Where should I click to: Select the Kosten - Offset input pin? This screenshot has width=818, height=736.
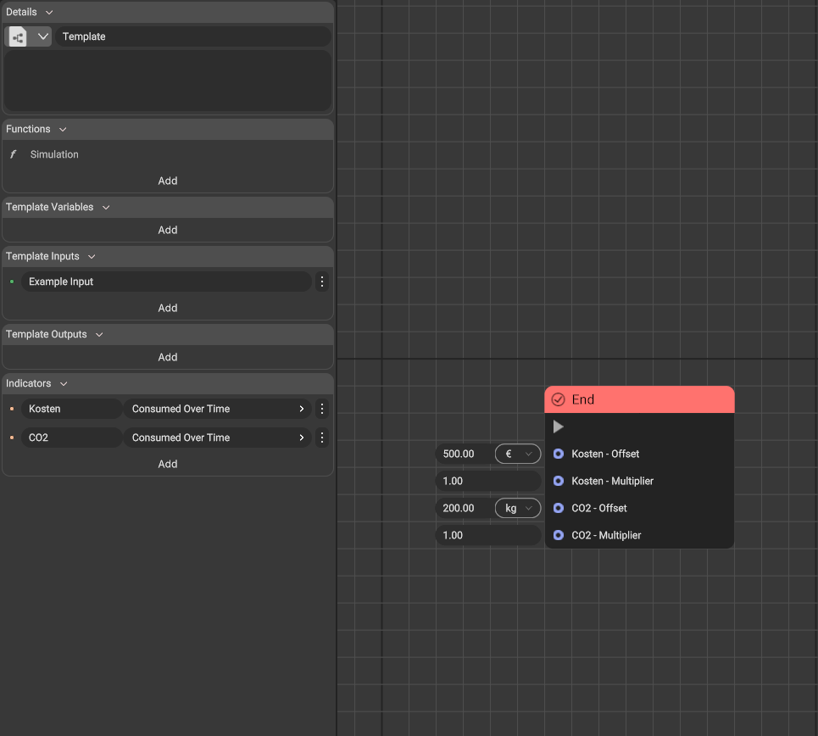[x=558, y=454]
